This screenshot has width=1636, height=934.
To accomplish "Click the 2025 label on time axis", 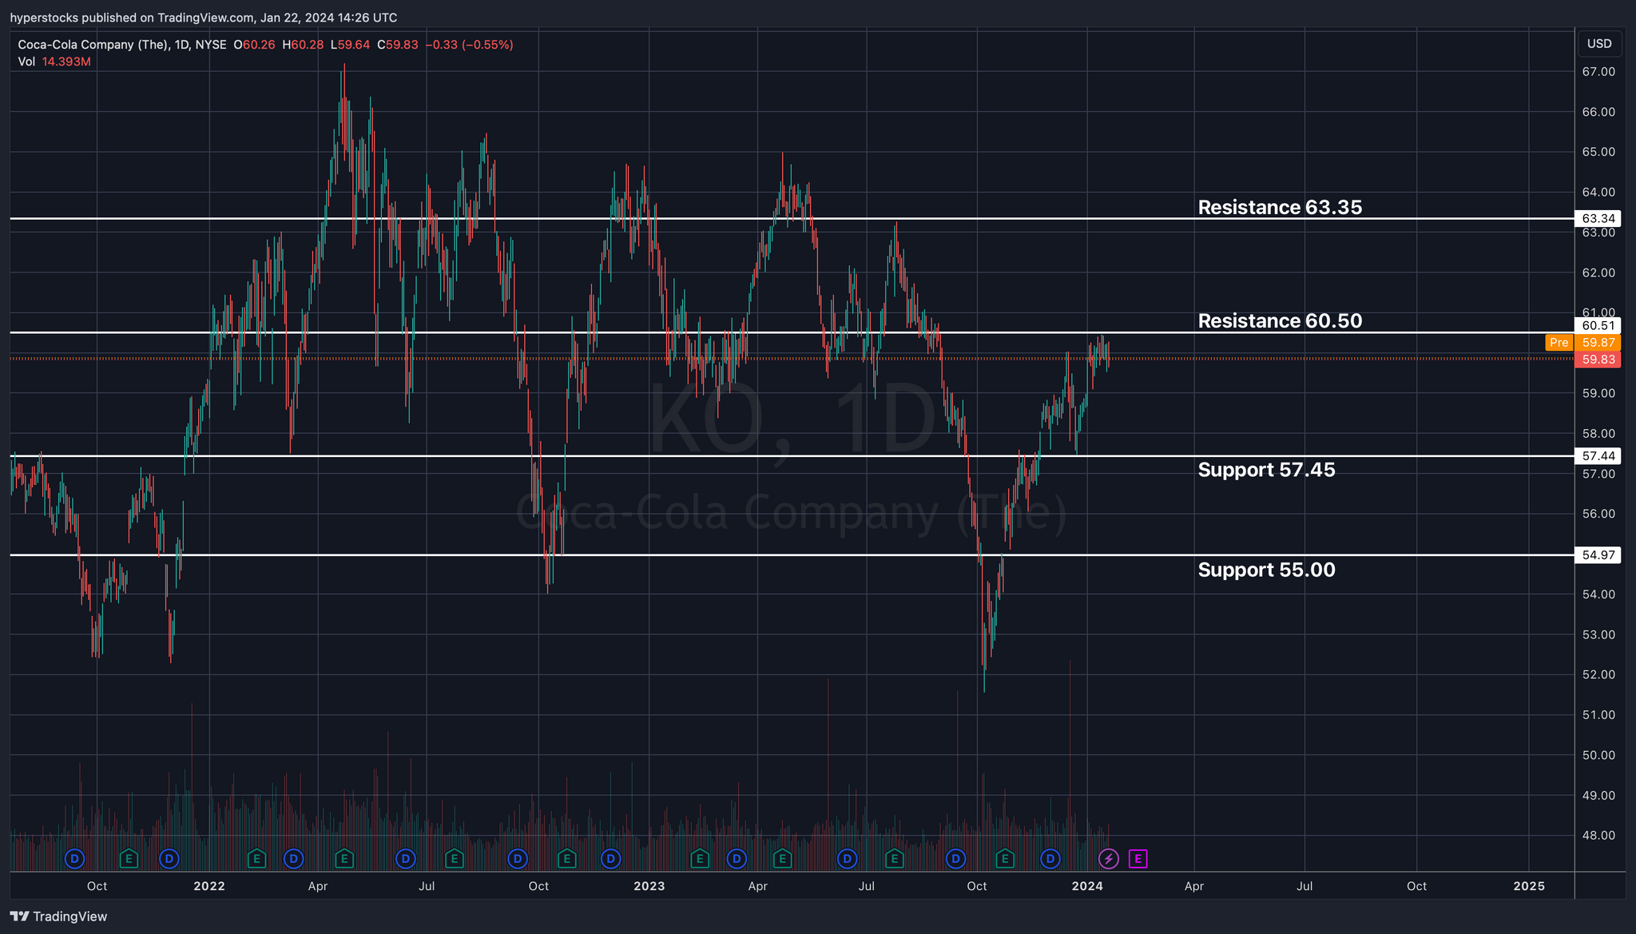I will coord(1529,886).
